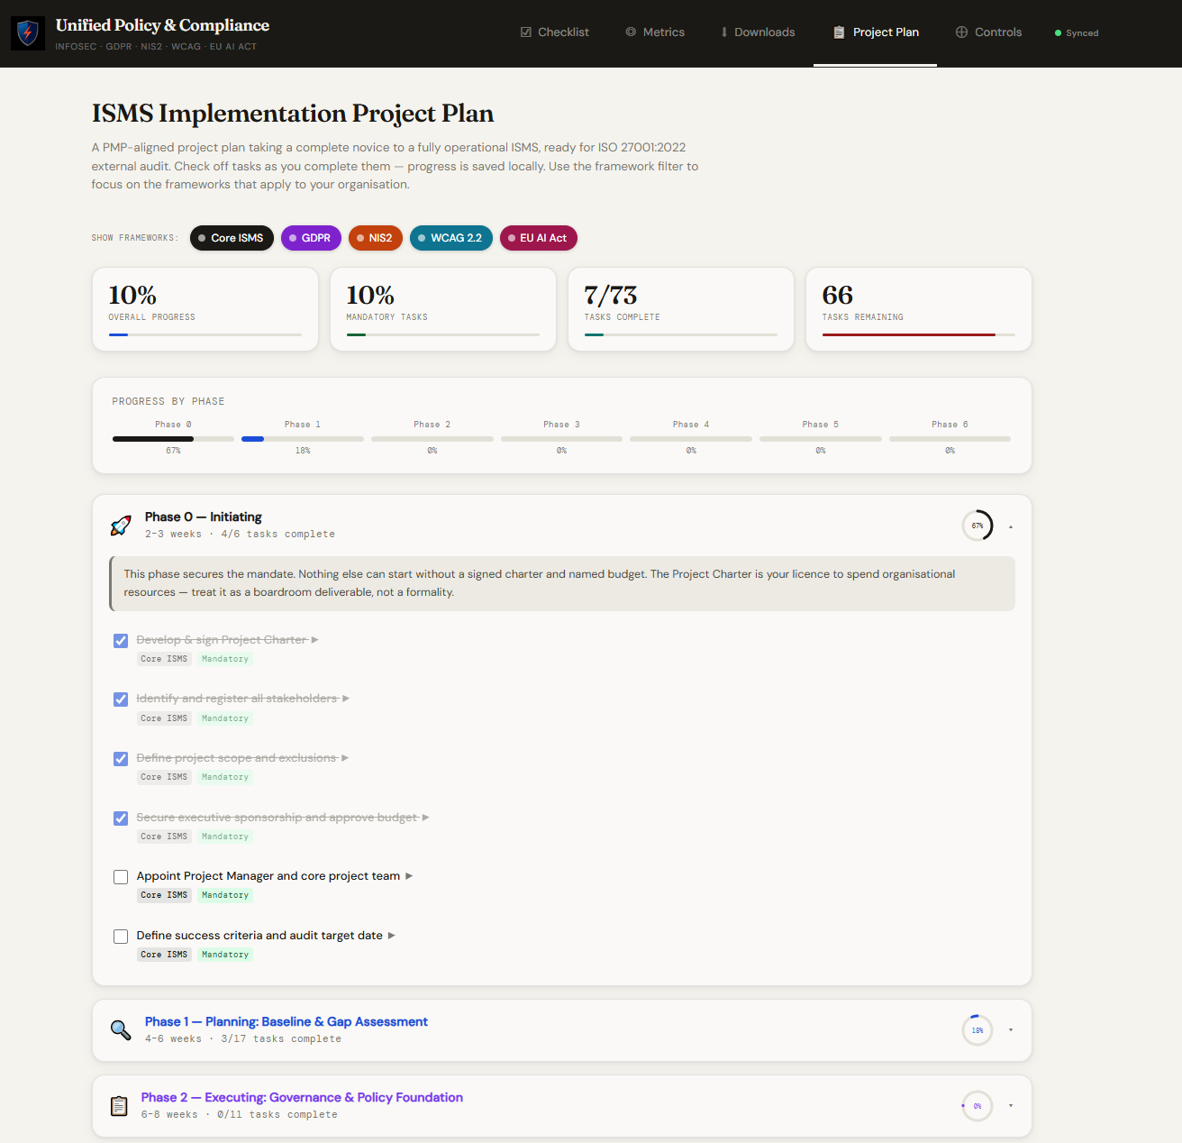Click the Phase 0 — Initiating heading
The width and height of the screenshot is (1182, 1143).
point(204,517)
